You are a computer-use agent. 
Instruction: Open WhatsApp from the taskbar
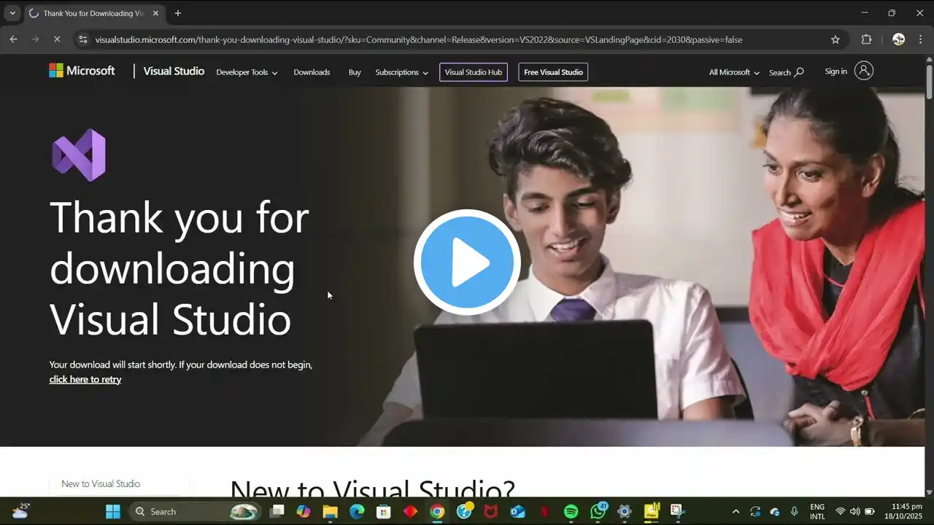598,511
